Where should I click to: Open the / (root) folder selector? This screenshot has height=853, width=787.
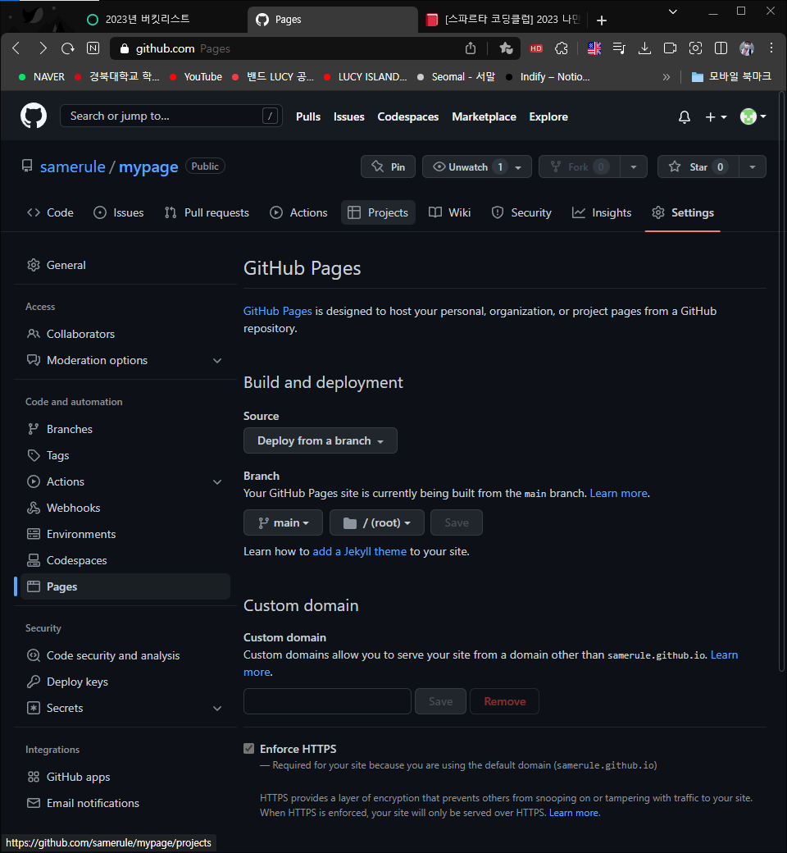(377, 522)
